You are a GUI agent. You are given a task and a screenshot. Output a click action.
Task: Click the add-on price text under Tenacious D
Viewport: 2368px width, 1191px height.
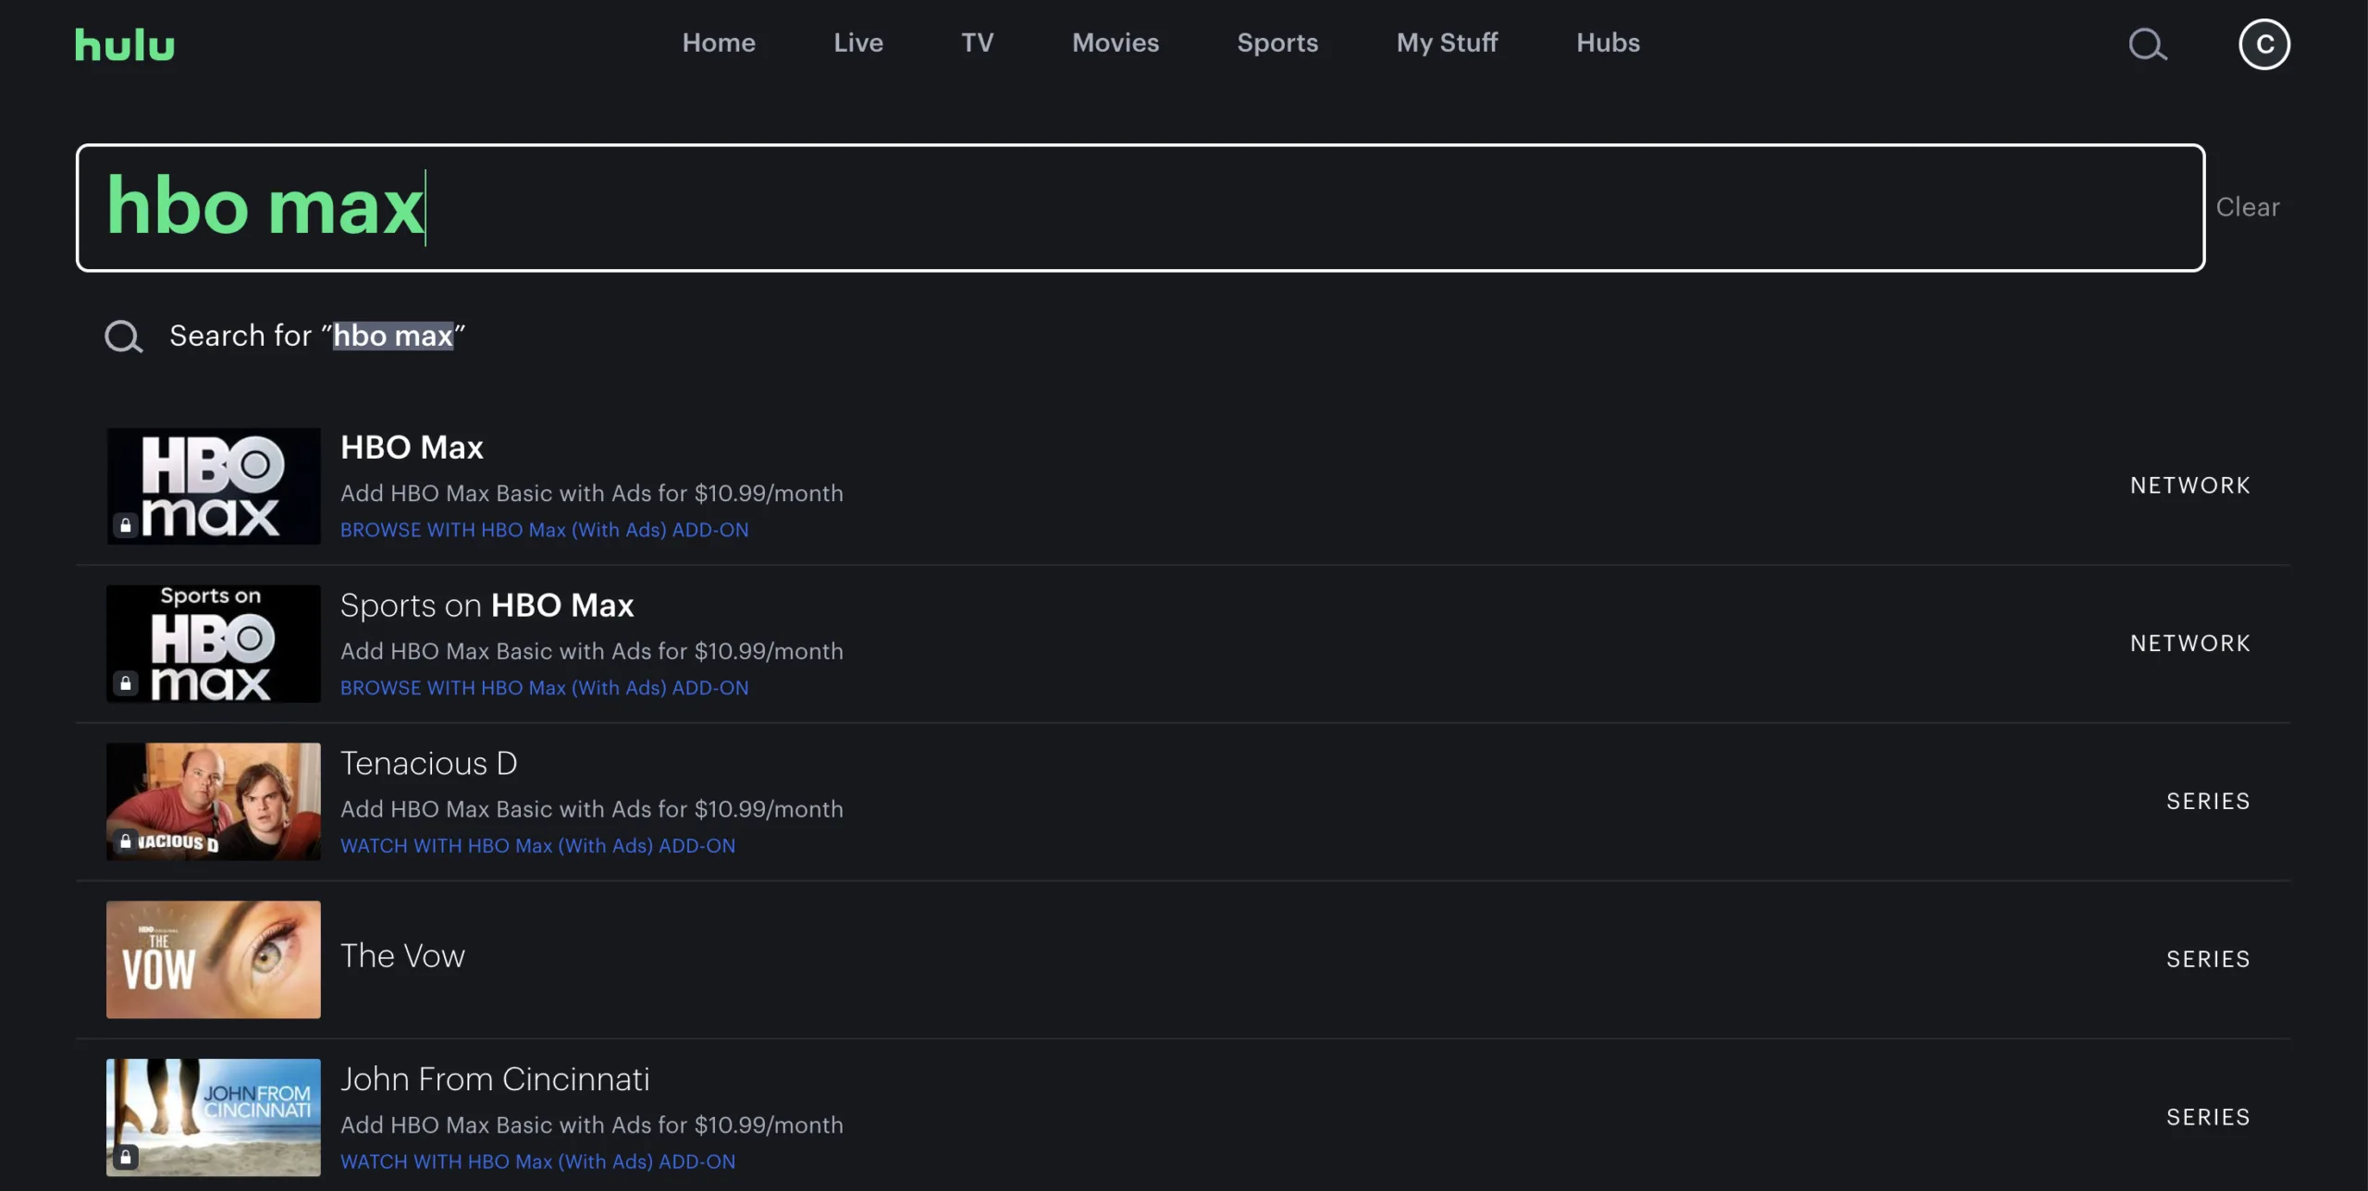point(592,810)
